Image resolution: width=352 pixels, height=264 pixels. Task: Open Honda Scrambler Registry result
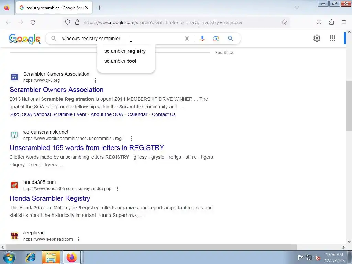(50, 198)
